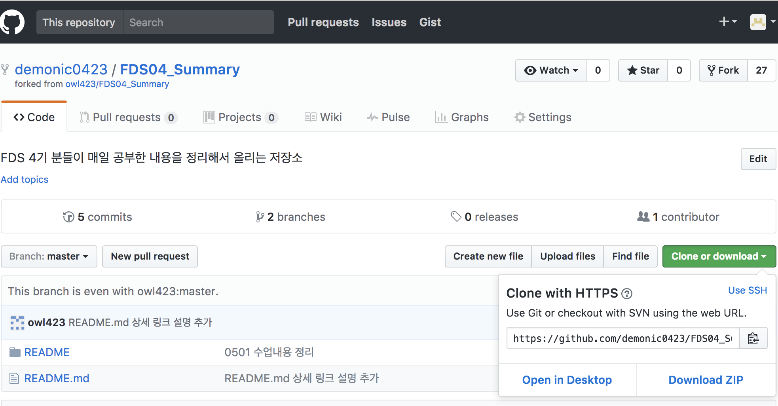Viewport: 778px width, 406px height.
Task: Expand the Clone or download menu
Action: click(x=719, y=256)
